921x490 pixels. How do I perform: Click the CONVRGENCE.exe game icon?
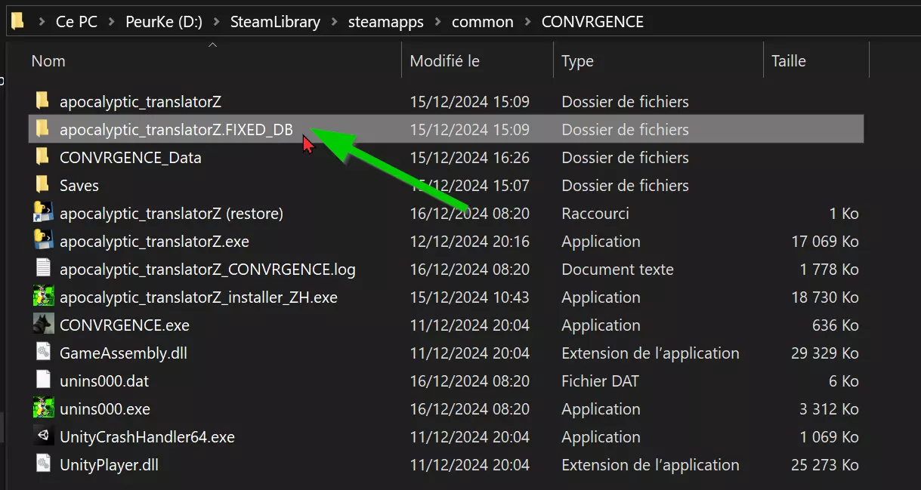click(x=43, y=325)
